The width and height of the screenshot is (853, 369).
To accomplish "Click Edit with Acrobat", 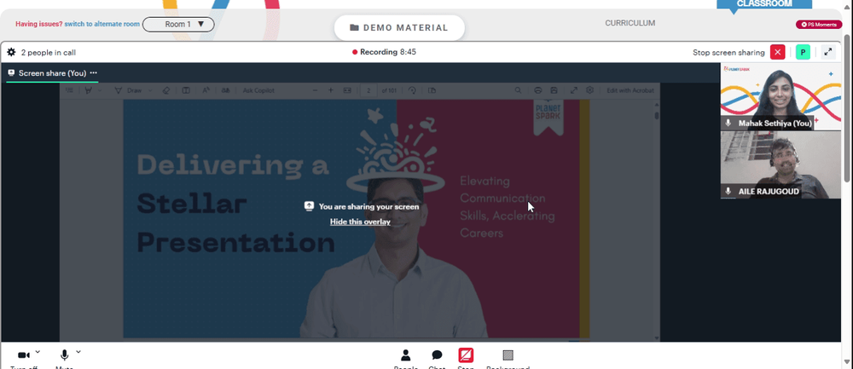I will [x=630, y=90].
